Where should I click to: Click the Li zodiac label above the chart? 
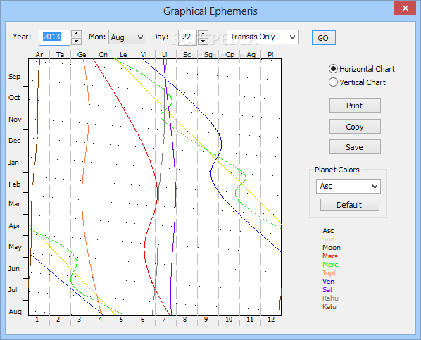coord(165,54)
